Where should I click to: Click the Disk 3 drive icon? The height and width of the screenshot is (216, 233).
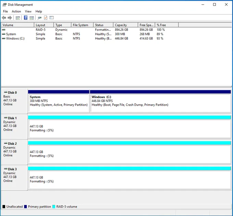pyautogui.click(x=5, y=169)
